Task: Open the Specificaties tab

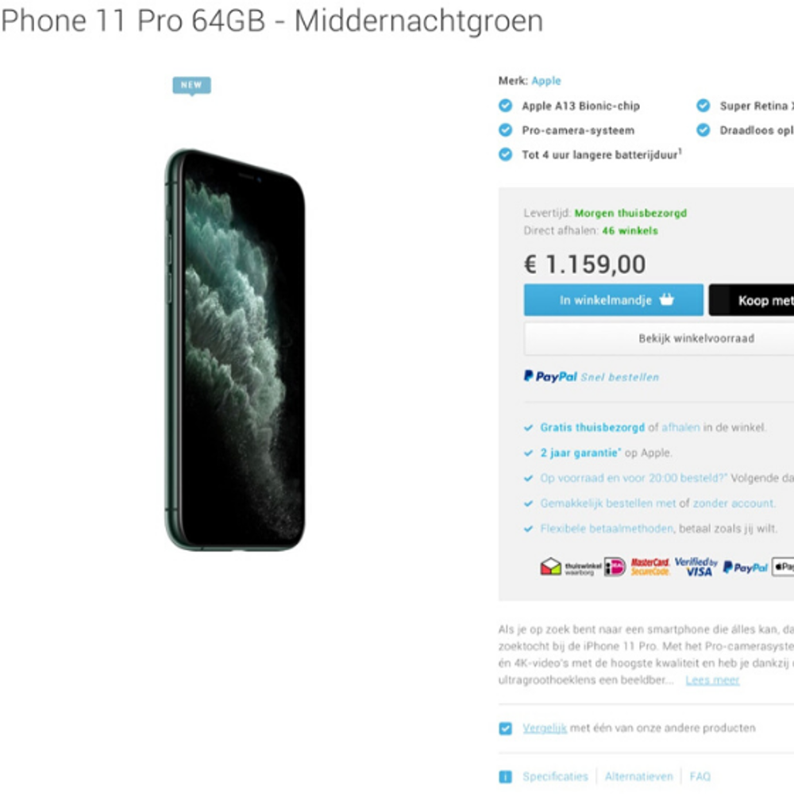Action: coord(556,777)
